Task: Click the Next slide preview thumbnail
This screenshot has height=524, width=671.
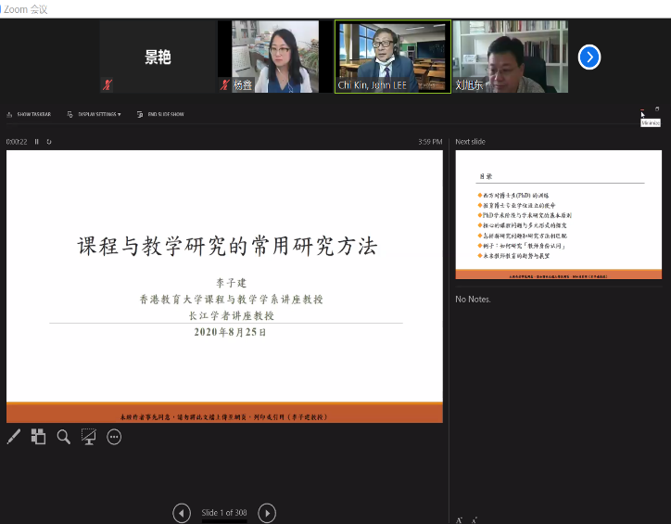Action: pyautogui.click(x=558, y=215)
